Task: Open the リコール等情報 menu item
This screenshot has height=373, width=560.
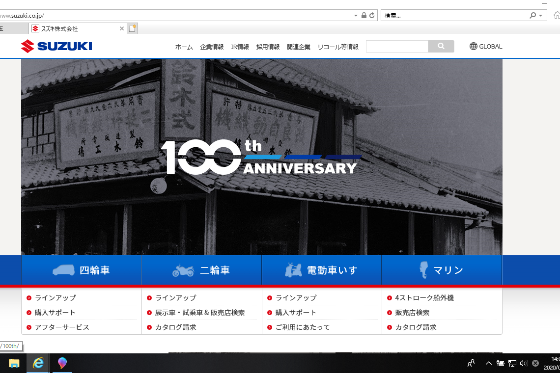Action: [x=338, y=47]
